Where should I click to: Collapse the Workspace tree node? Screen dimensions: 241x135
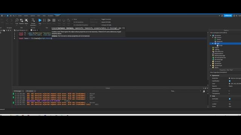point(211,35)
